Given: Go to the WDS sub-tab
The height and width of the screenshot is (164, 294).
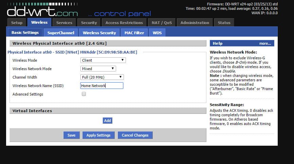Looking at the screenshot, I should tap(157, 33).
